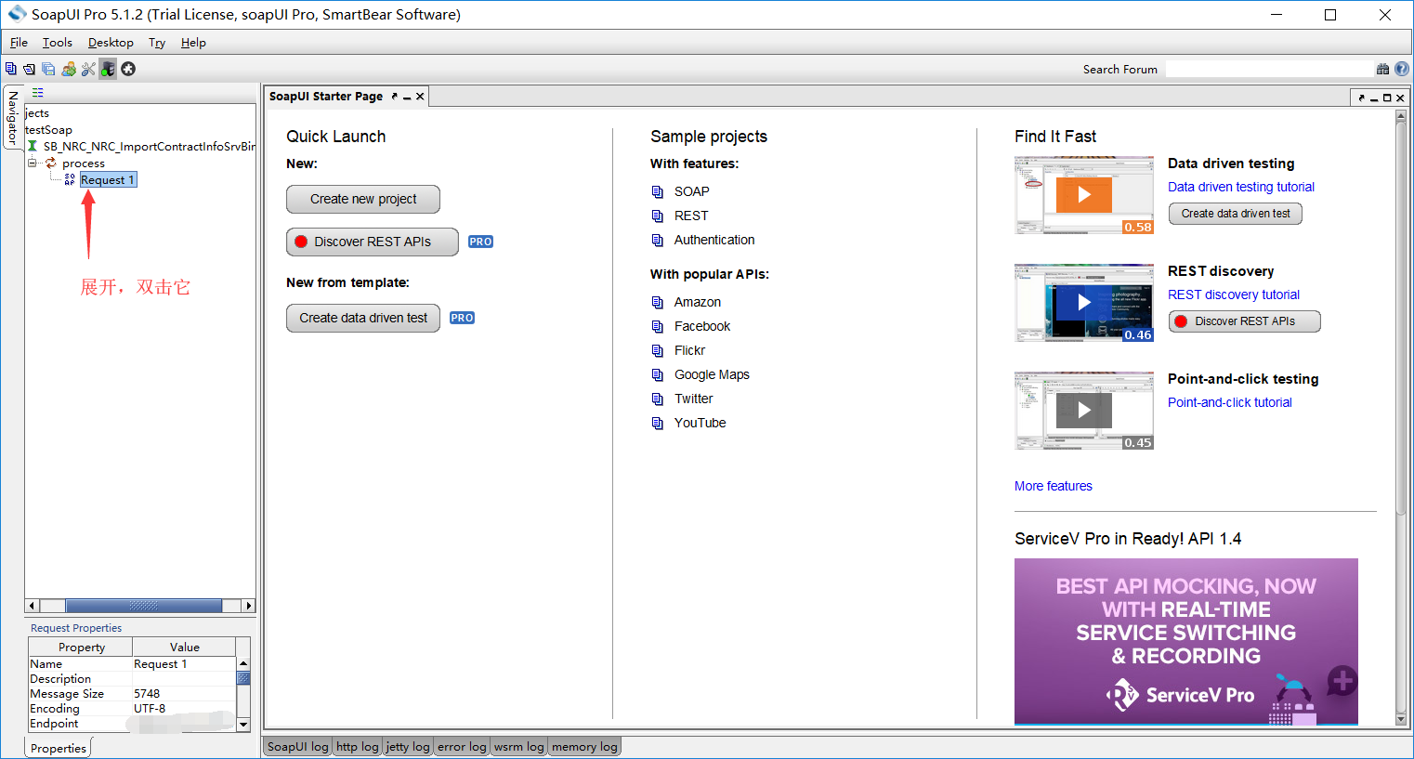
Task: Open the blue help question-mark icon
Action: coord(1402,69)
